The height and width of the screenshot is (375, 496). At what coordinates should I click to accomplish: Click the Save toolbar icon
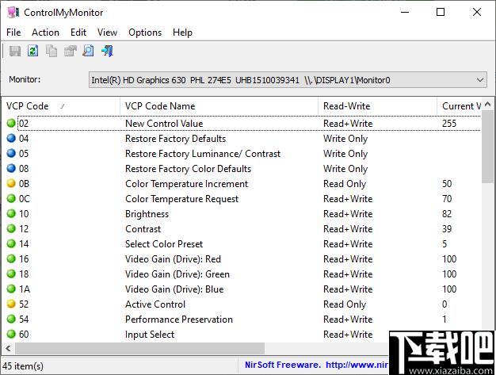(15, 51)
